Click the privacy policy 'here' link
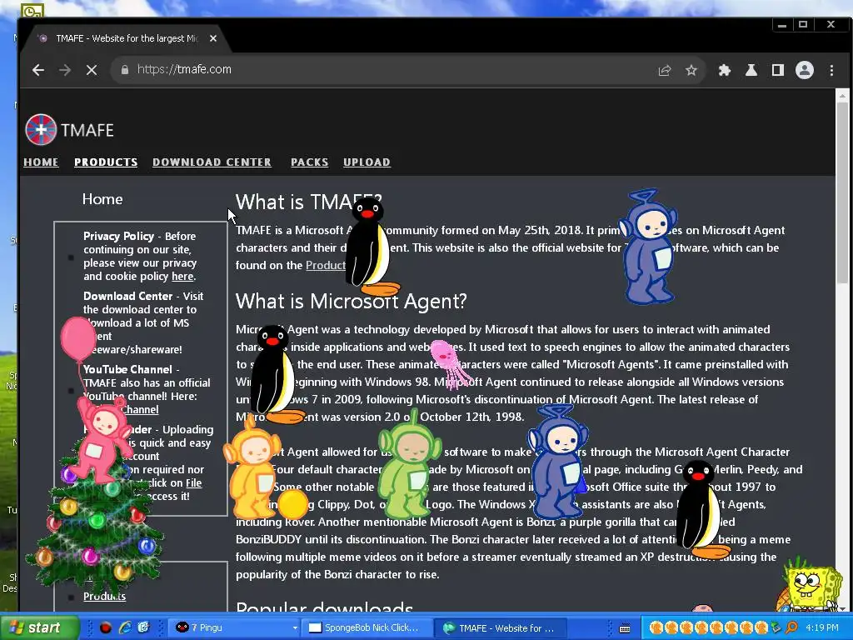This screenshot has height=640, width=853. pos(182,277)
